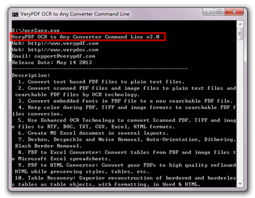
Task: Click 'Release Date: May 14 2013' line
Action: [x=52, y=62]
